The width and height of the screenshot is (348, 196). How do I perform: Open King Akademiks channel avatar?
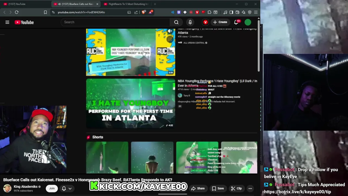pos(7,188)
